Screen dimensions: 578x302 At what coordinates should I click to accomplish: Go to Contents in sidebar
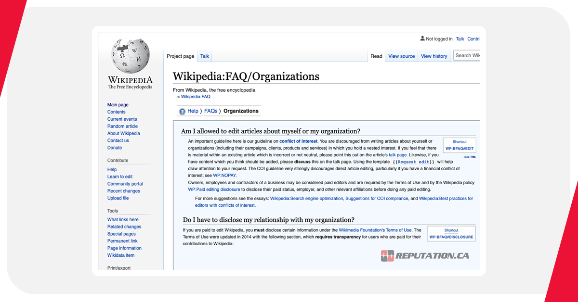117,112
